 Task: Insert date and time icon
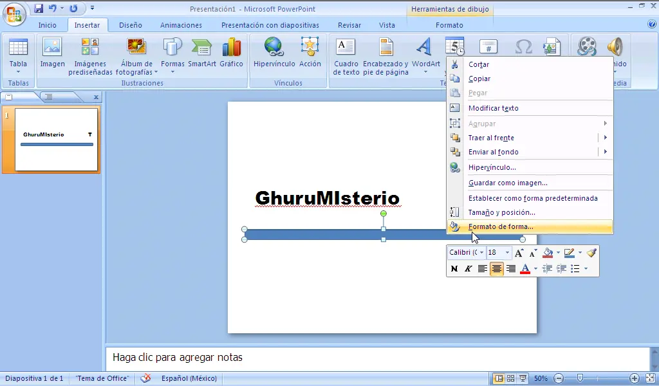455,46
